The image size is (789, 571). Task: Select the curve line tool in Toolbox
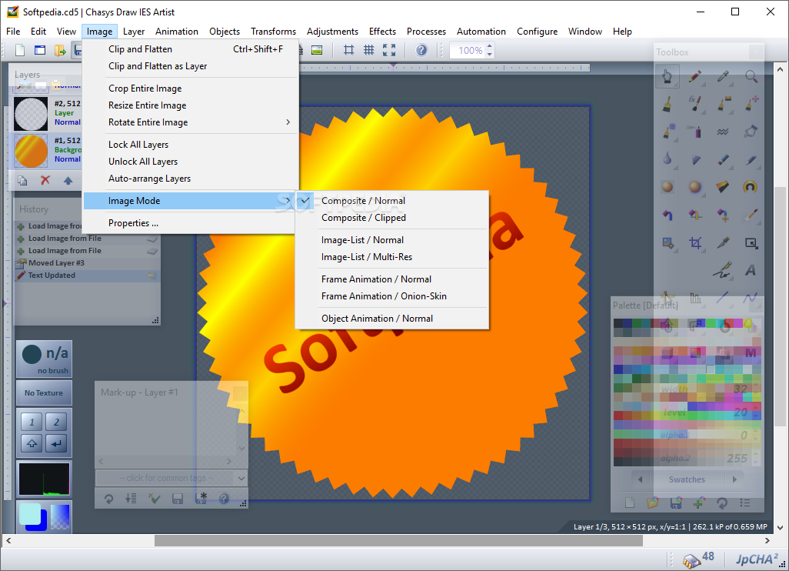[x=751, y=298]
